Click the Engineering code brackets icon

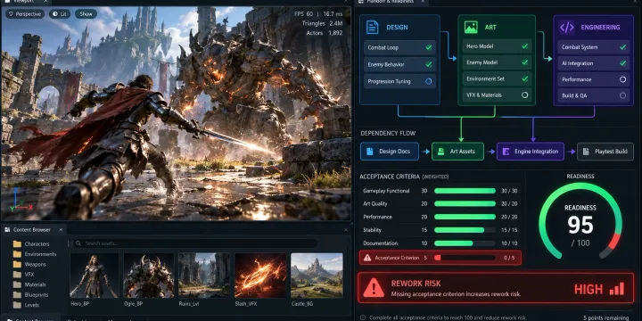tap(567, 28)
